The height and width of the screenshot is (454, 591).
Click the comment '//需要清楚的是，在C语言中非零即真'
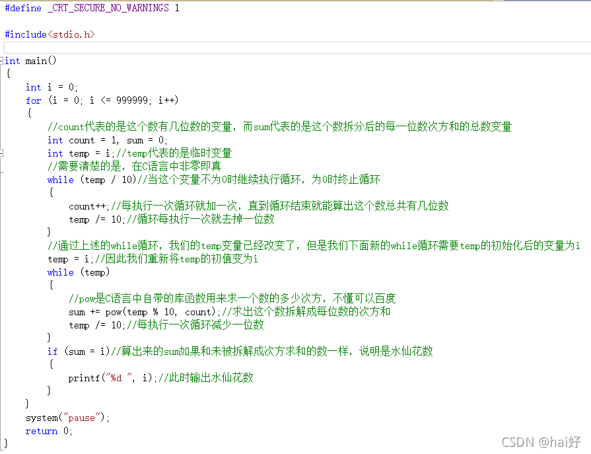click(x=134, y=167)
